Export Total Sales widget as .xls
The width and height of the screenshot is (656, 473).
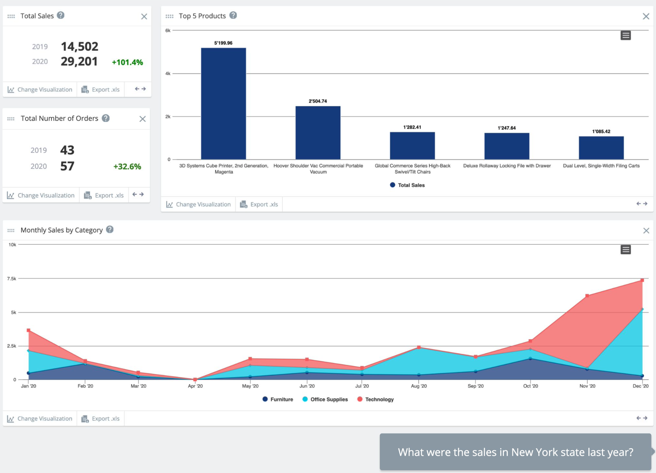(100, 90)
